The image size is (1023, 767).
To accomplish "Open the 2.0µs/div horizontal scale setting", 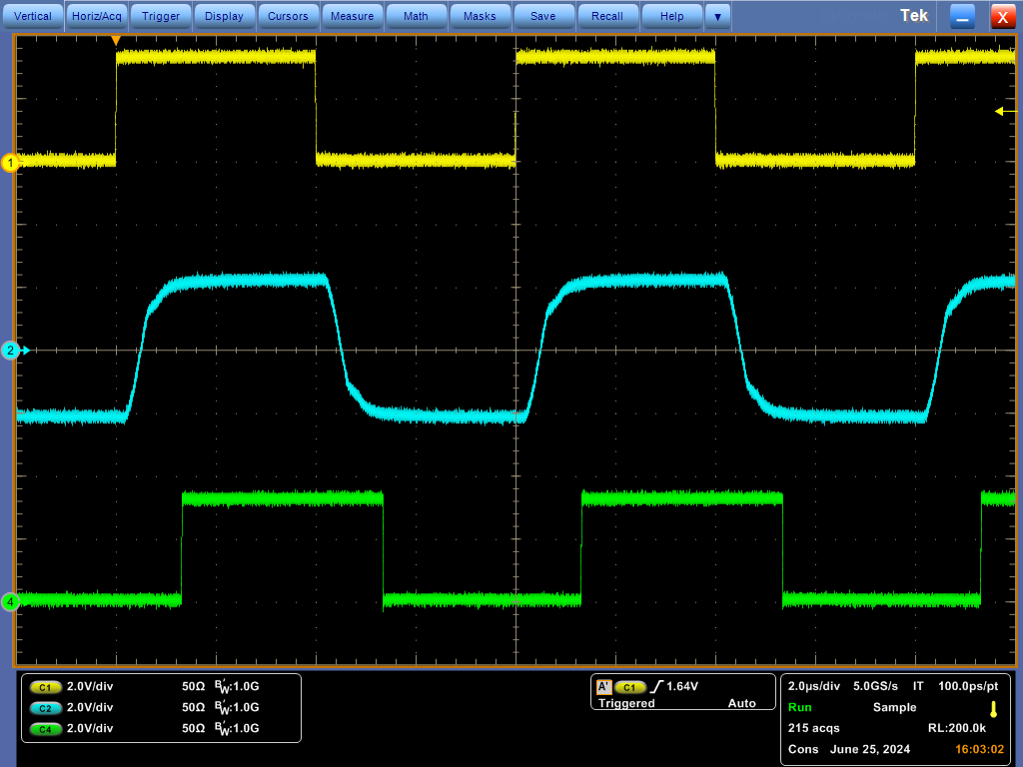I will click(x=813, y=686).
